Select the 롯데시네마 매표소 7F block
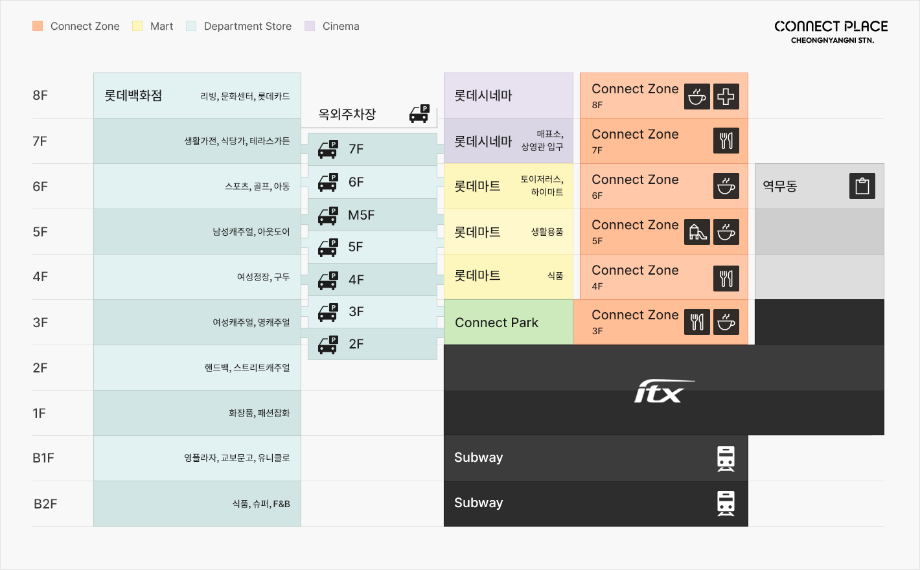 tap(509, 141)
